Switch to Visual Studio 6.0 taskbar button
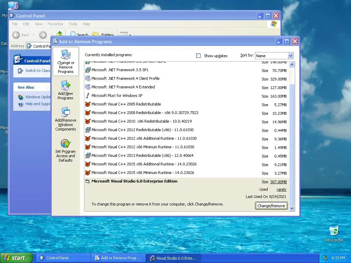Image resolution: width=351 pixels, height=263 pixels. 173,258
